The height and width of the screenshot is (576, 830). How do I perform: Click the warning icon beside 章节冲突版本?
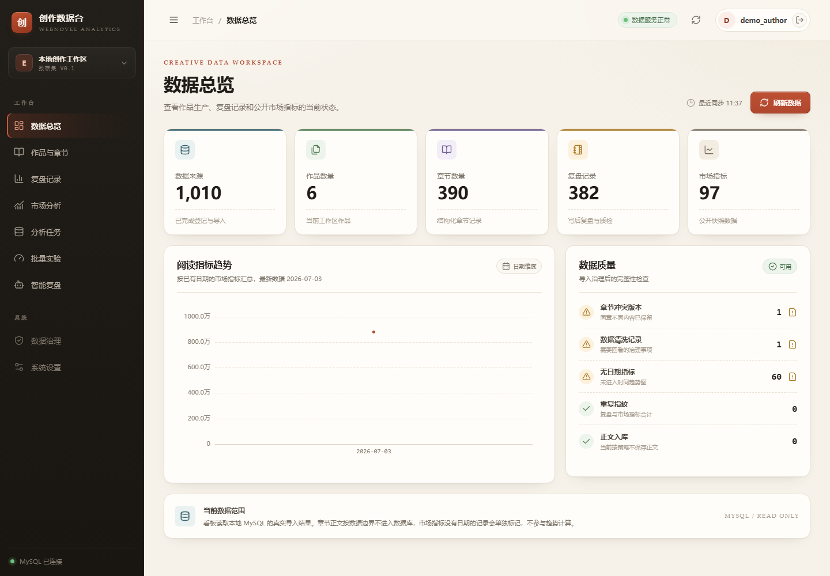click(x=586, y=312)
